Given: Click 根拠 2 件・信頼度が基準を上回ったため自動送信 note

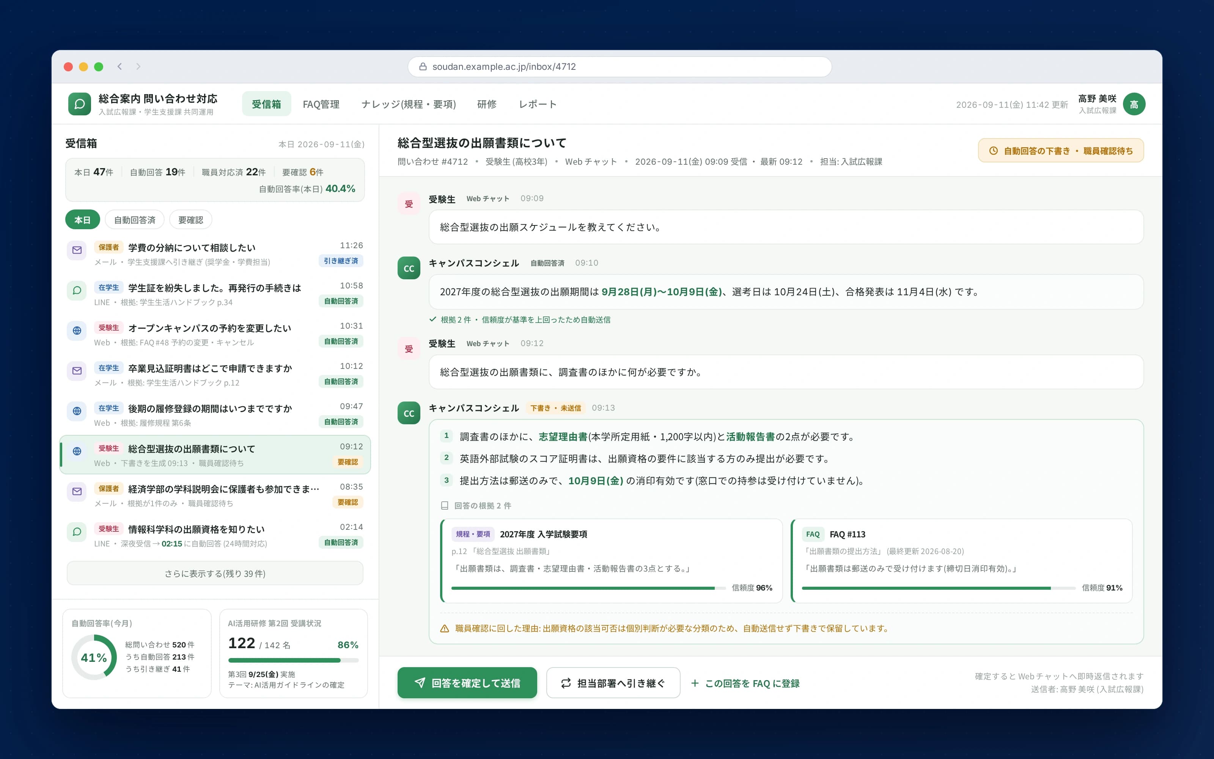Looking at the screenshot, I should [x=520, y=320].
